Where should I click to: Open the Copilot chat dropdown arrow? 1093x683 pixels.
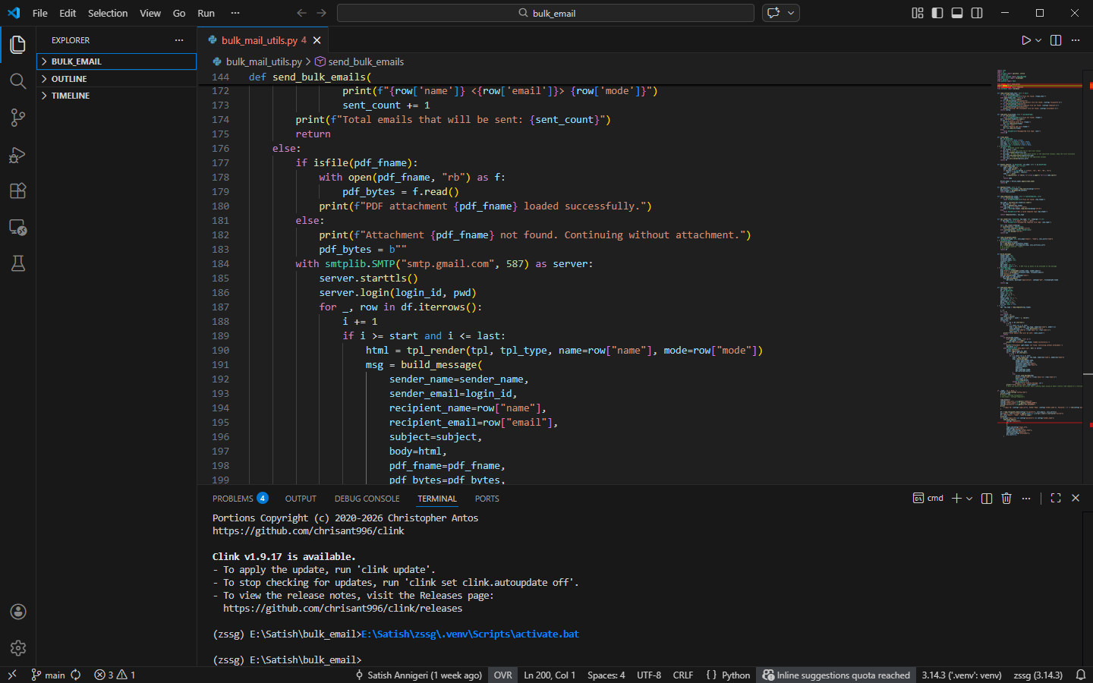791,13
